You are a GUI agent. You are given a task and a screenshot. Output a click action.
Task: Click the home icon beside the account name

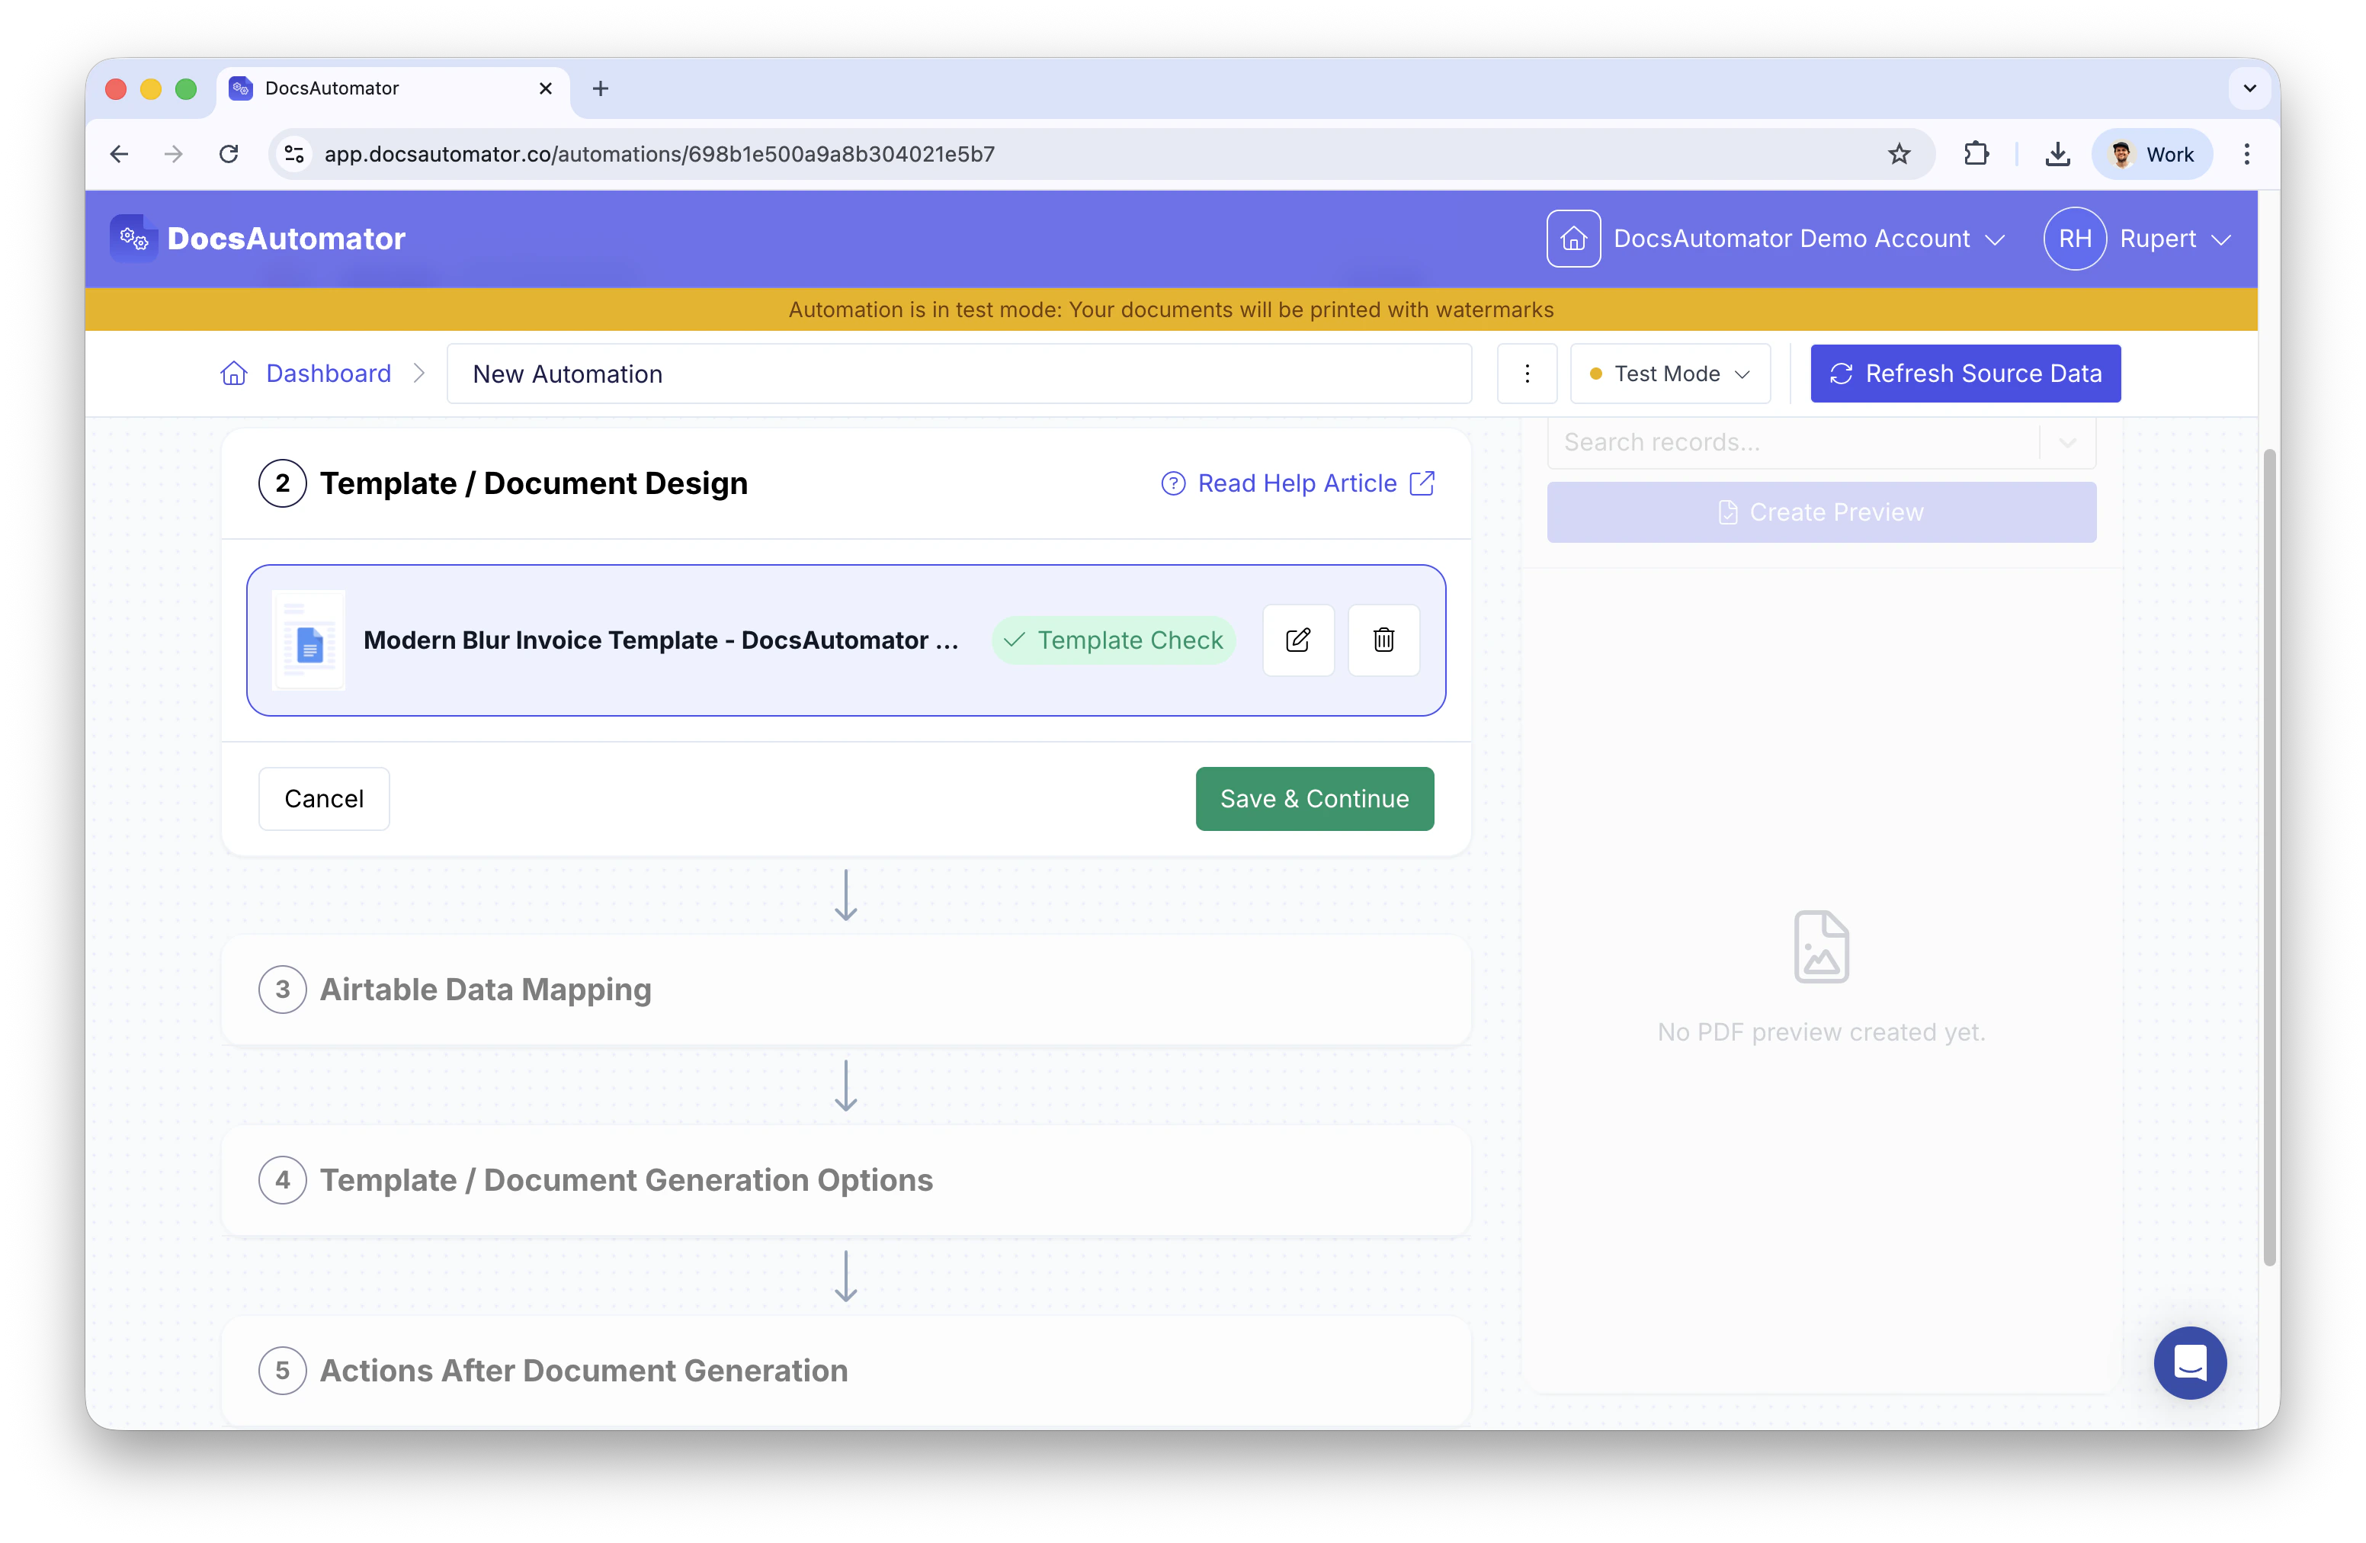pos(1573,239)
